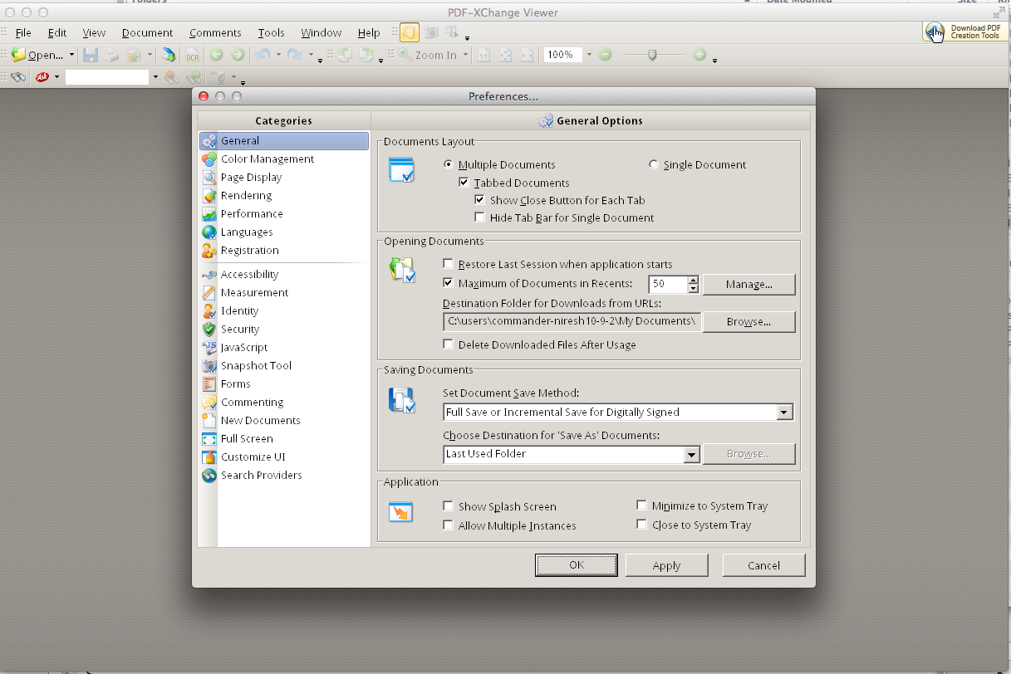Viewport: 1011px width, 674px height.
Task: Expand the Open button dropdown arrow
Action: (x=72, y=56)
